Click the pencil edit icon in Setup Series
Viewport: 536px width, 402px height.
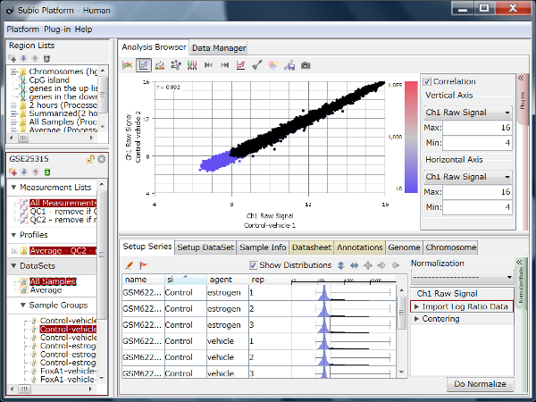[x=130, y=265]
